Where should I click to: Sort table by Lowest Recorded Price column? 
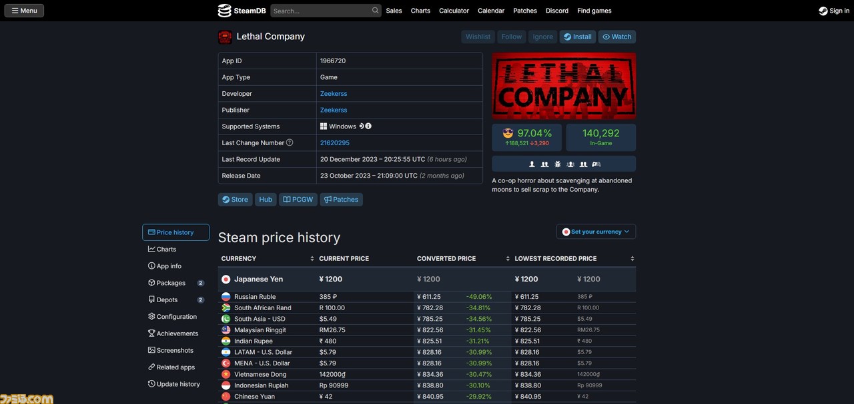point(574,258)
